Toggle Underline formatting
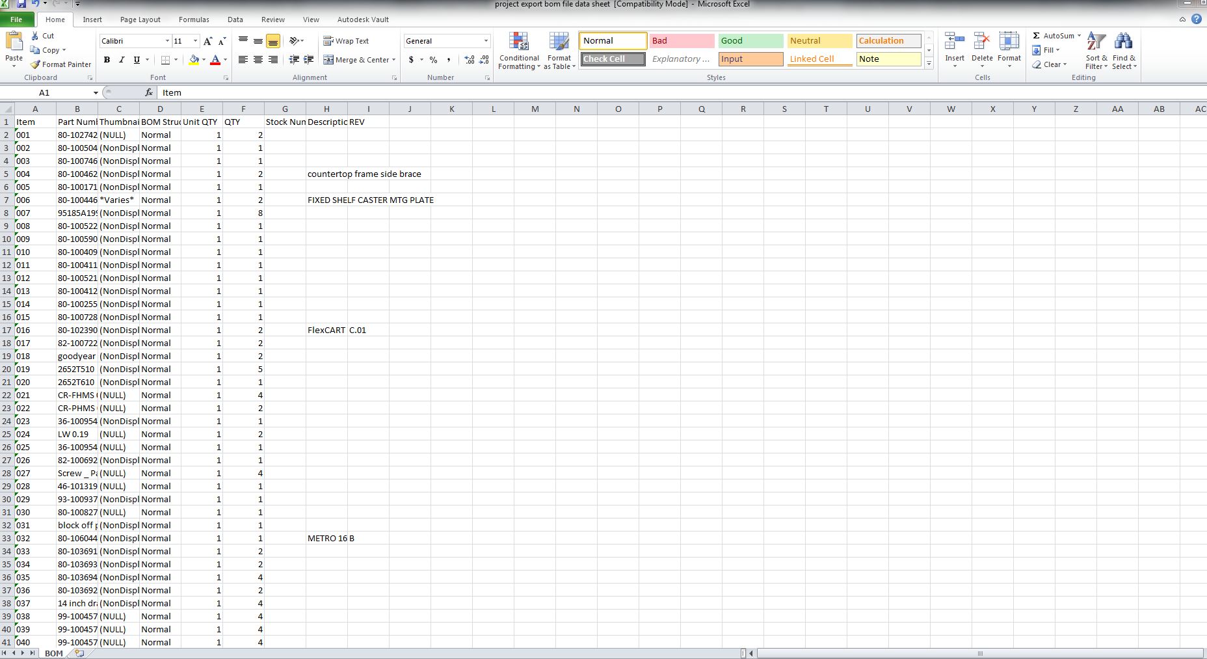Image resolution: width=1207 pixels, height=659 pixels. [137, 60]
